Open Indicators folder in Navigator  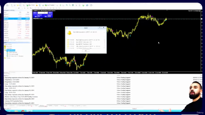tap(9, 48)
